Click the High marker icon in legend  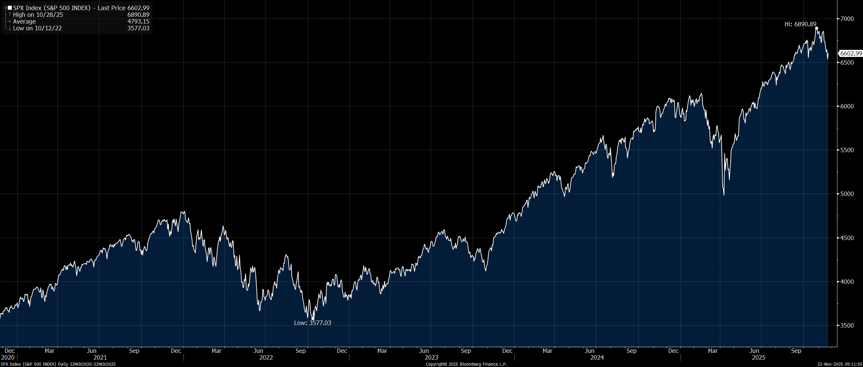click(x=10, y=15)
